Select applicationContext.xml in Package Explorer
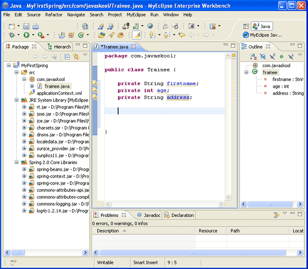This screenshot has height=269, width=308. click(59, 93)
